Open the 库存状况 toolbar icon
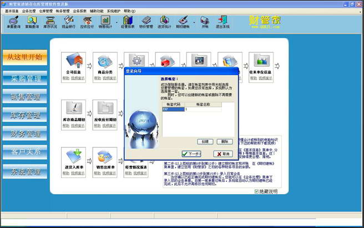Viewport: 364px width, 228px height. 50,22
